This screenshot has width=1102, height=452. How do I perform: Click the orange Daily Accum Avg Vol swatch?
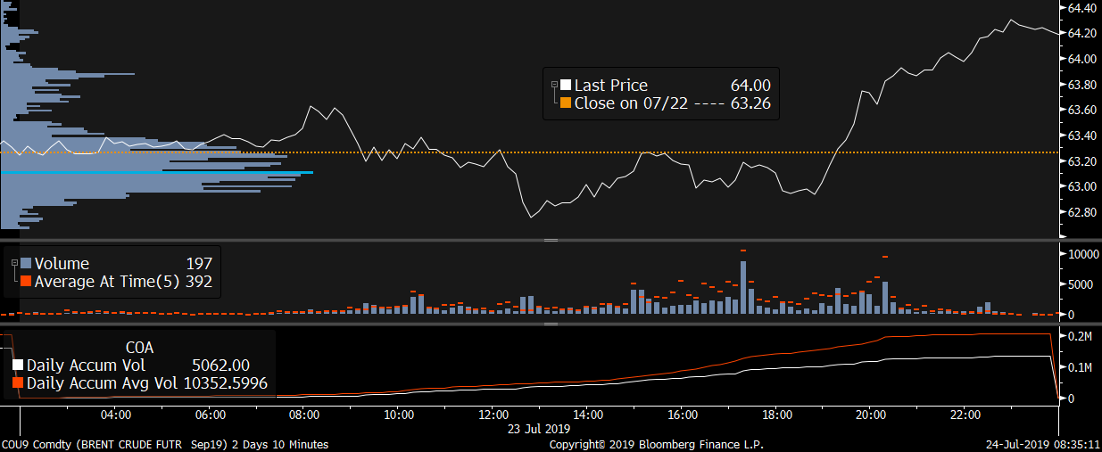(19, 383)
